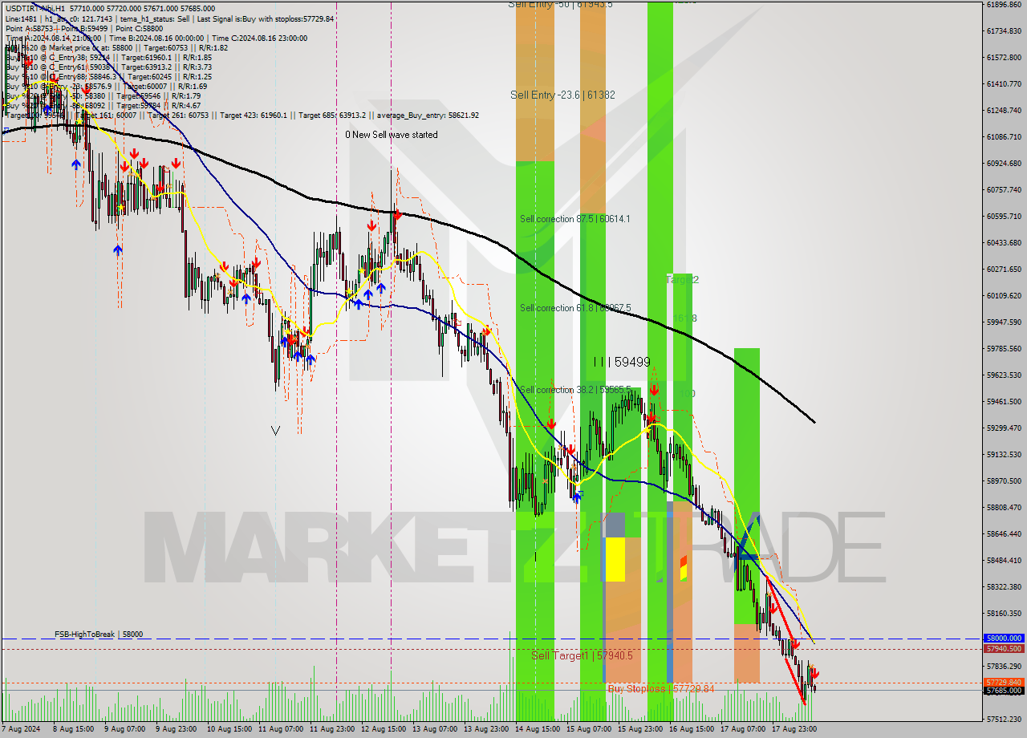Select the 16 Aug 15:00 time label
Viewport: 1027px width, 738px height.
(x=692, y=729)
